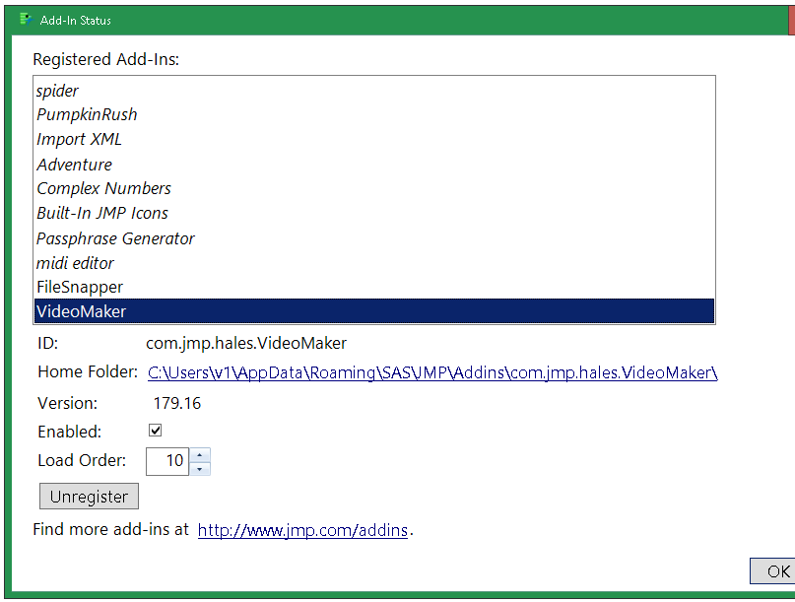This screenshot has height=602, width=795.
Task: Open the jmp.com/addins link
Action: click(x=302, y=530)
